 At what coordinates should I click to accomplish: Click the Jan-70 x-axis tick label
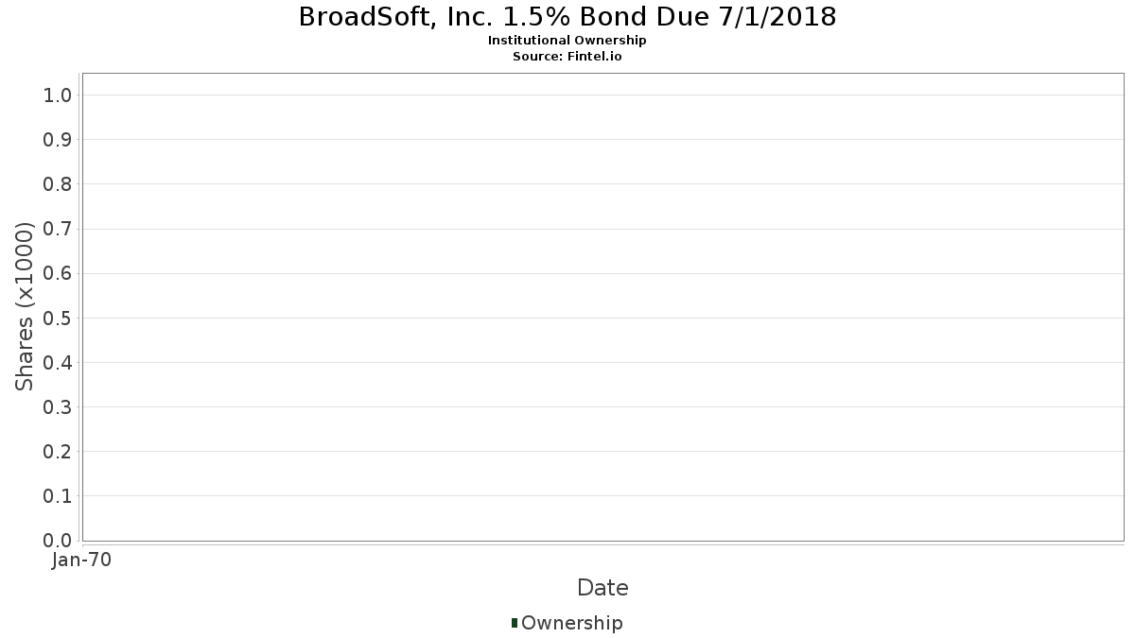click(82, 560)
